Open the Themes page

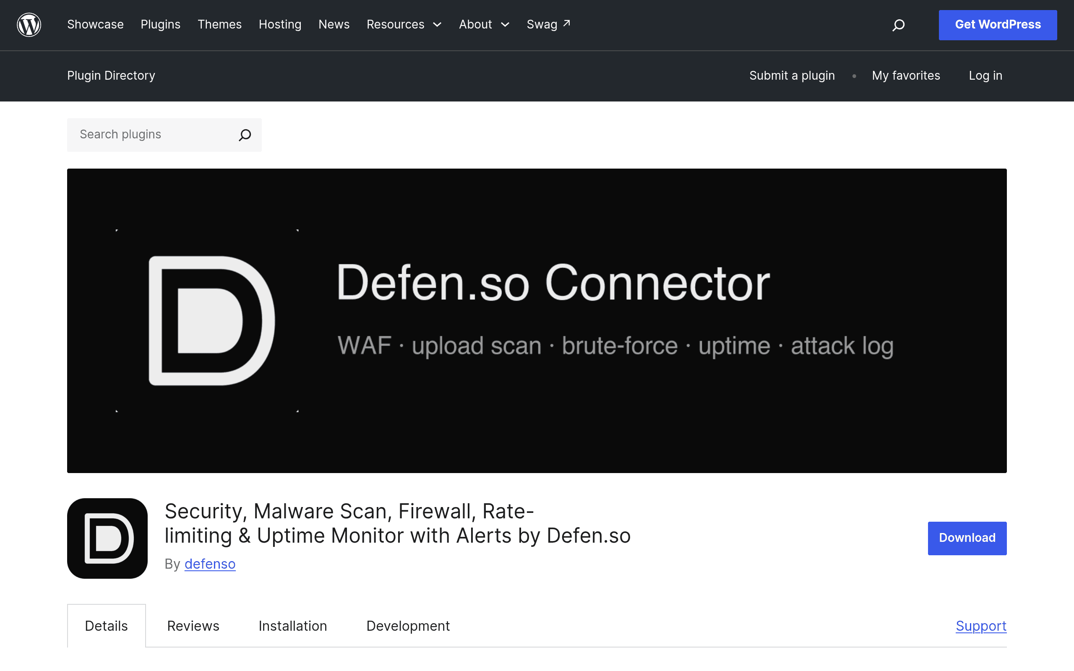tap(220, 24)
